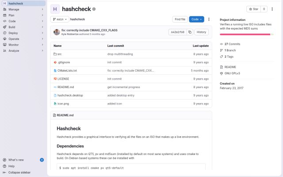Click the What's new notification badge
The image size is (283, 177).
[x=42, y=160]
